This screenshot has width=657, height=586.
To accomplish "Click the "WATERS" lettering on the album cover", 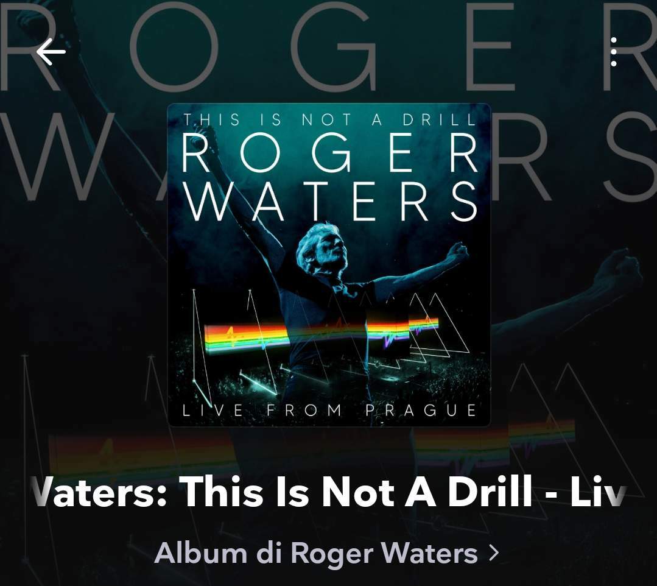I will [x=331, y=201].
